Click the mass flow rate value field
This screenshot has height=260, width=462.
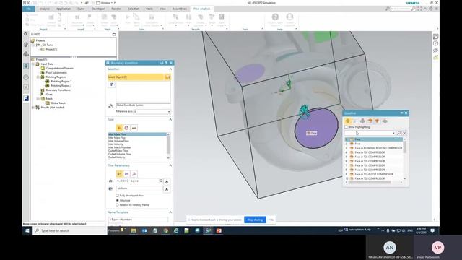138,181
